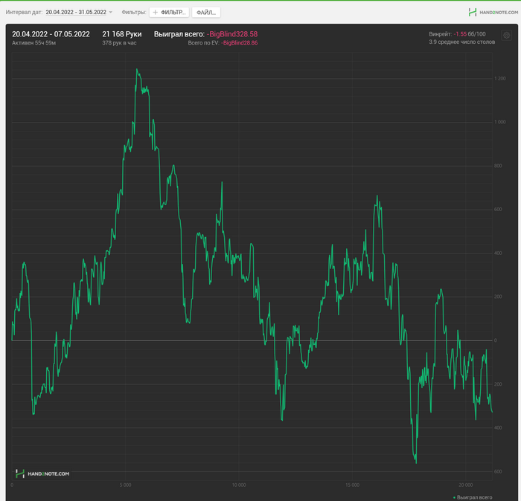This screenshot has width=521, height=501.
Task: Click the 10 000 x-axis label
Action: (x=239, y=485)
